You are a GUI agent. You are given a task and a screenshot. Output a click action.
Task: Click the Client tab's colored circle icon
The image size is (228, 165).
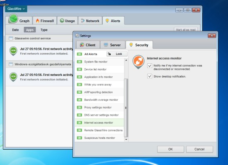pyautogui.click(x=82, y=45)
